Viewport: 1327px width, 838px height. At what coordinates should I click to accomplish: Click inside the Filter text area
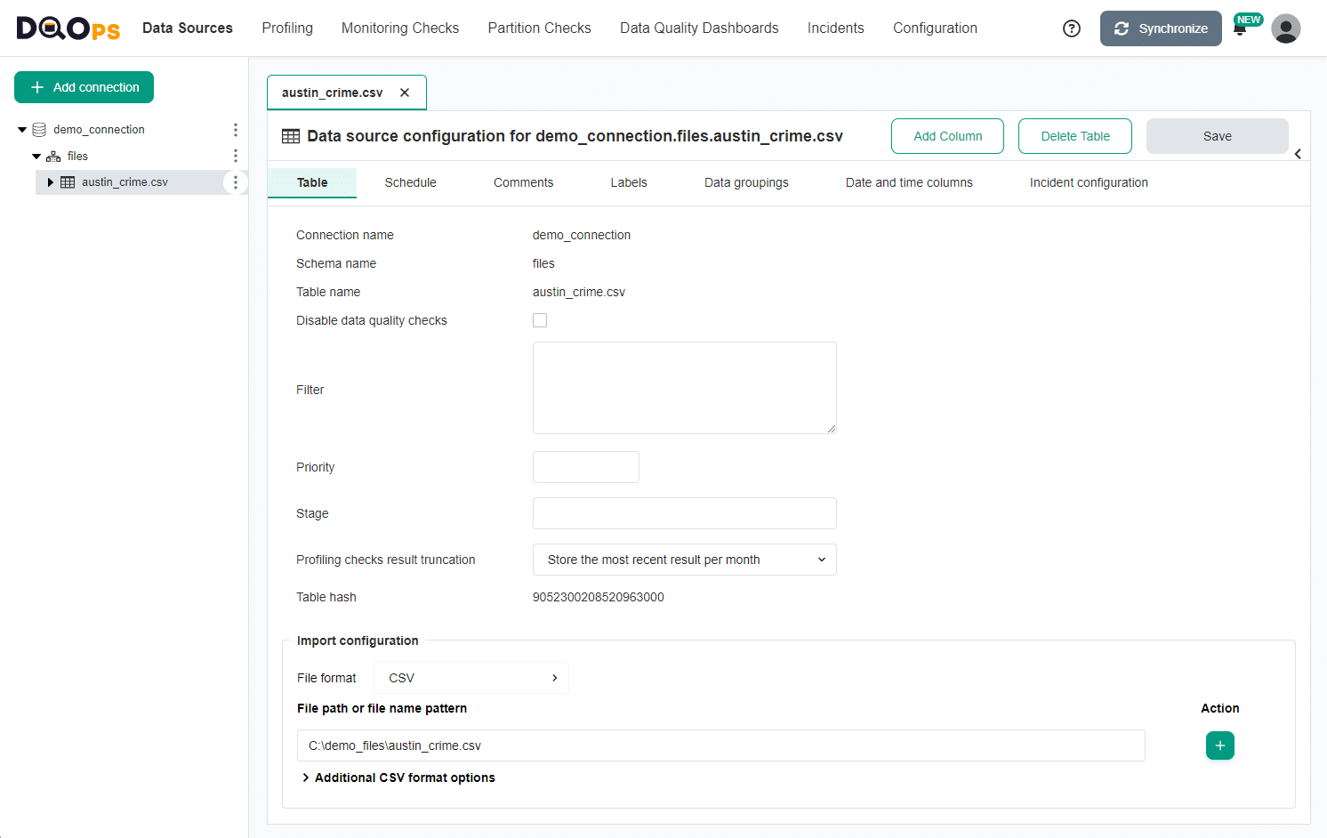pos(684,387)
